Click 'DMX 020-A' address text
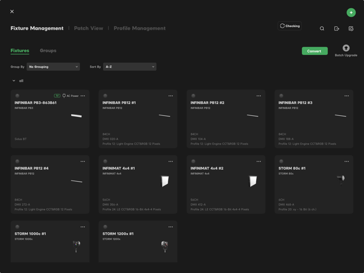The image size is (364, 273). (x=110, y=139)
